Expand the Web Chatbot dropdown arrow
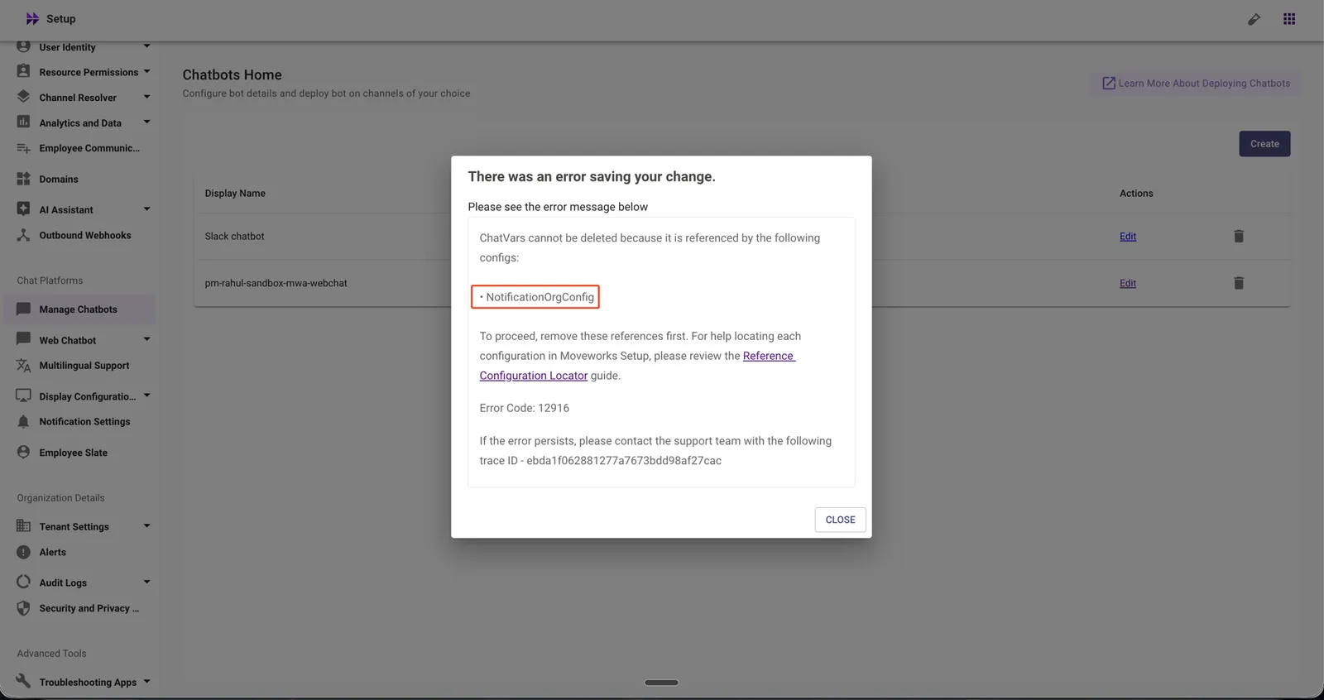Viewport: 1324px width, 700px height. click(146, 339)
